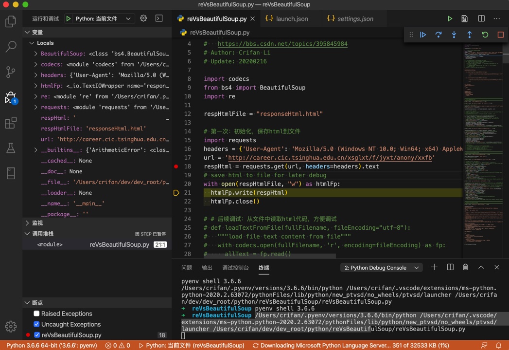The width and height of the screenshot is (509, 350).
Task: Maximize the panel with the up chevron
Action: tap(481, 267)
